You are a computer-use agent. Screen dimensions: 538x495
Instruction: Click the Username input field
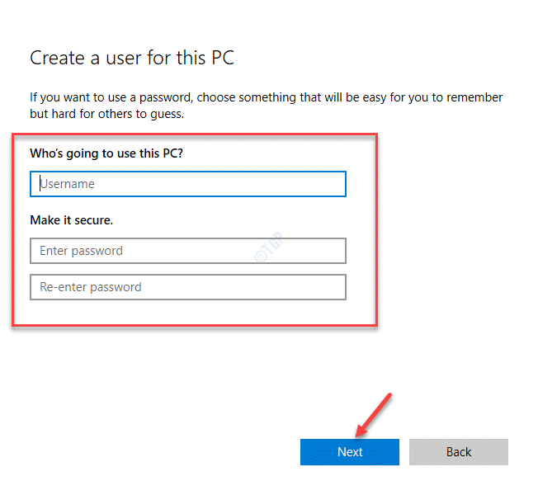(187, 184)
